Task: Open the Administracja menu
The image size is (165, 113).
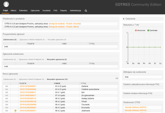Action: pyautogui.click(x=75, y=10)
